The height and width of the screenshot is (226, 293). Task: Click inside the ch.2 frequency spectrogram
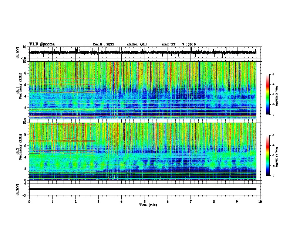(x=142, y=151)
